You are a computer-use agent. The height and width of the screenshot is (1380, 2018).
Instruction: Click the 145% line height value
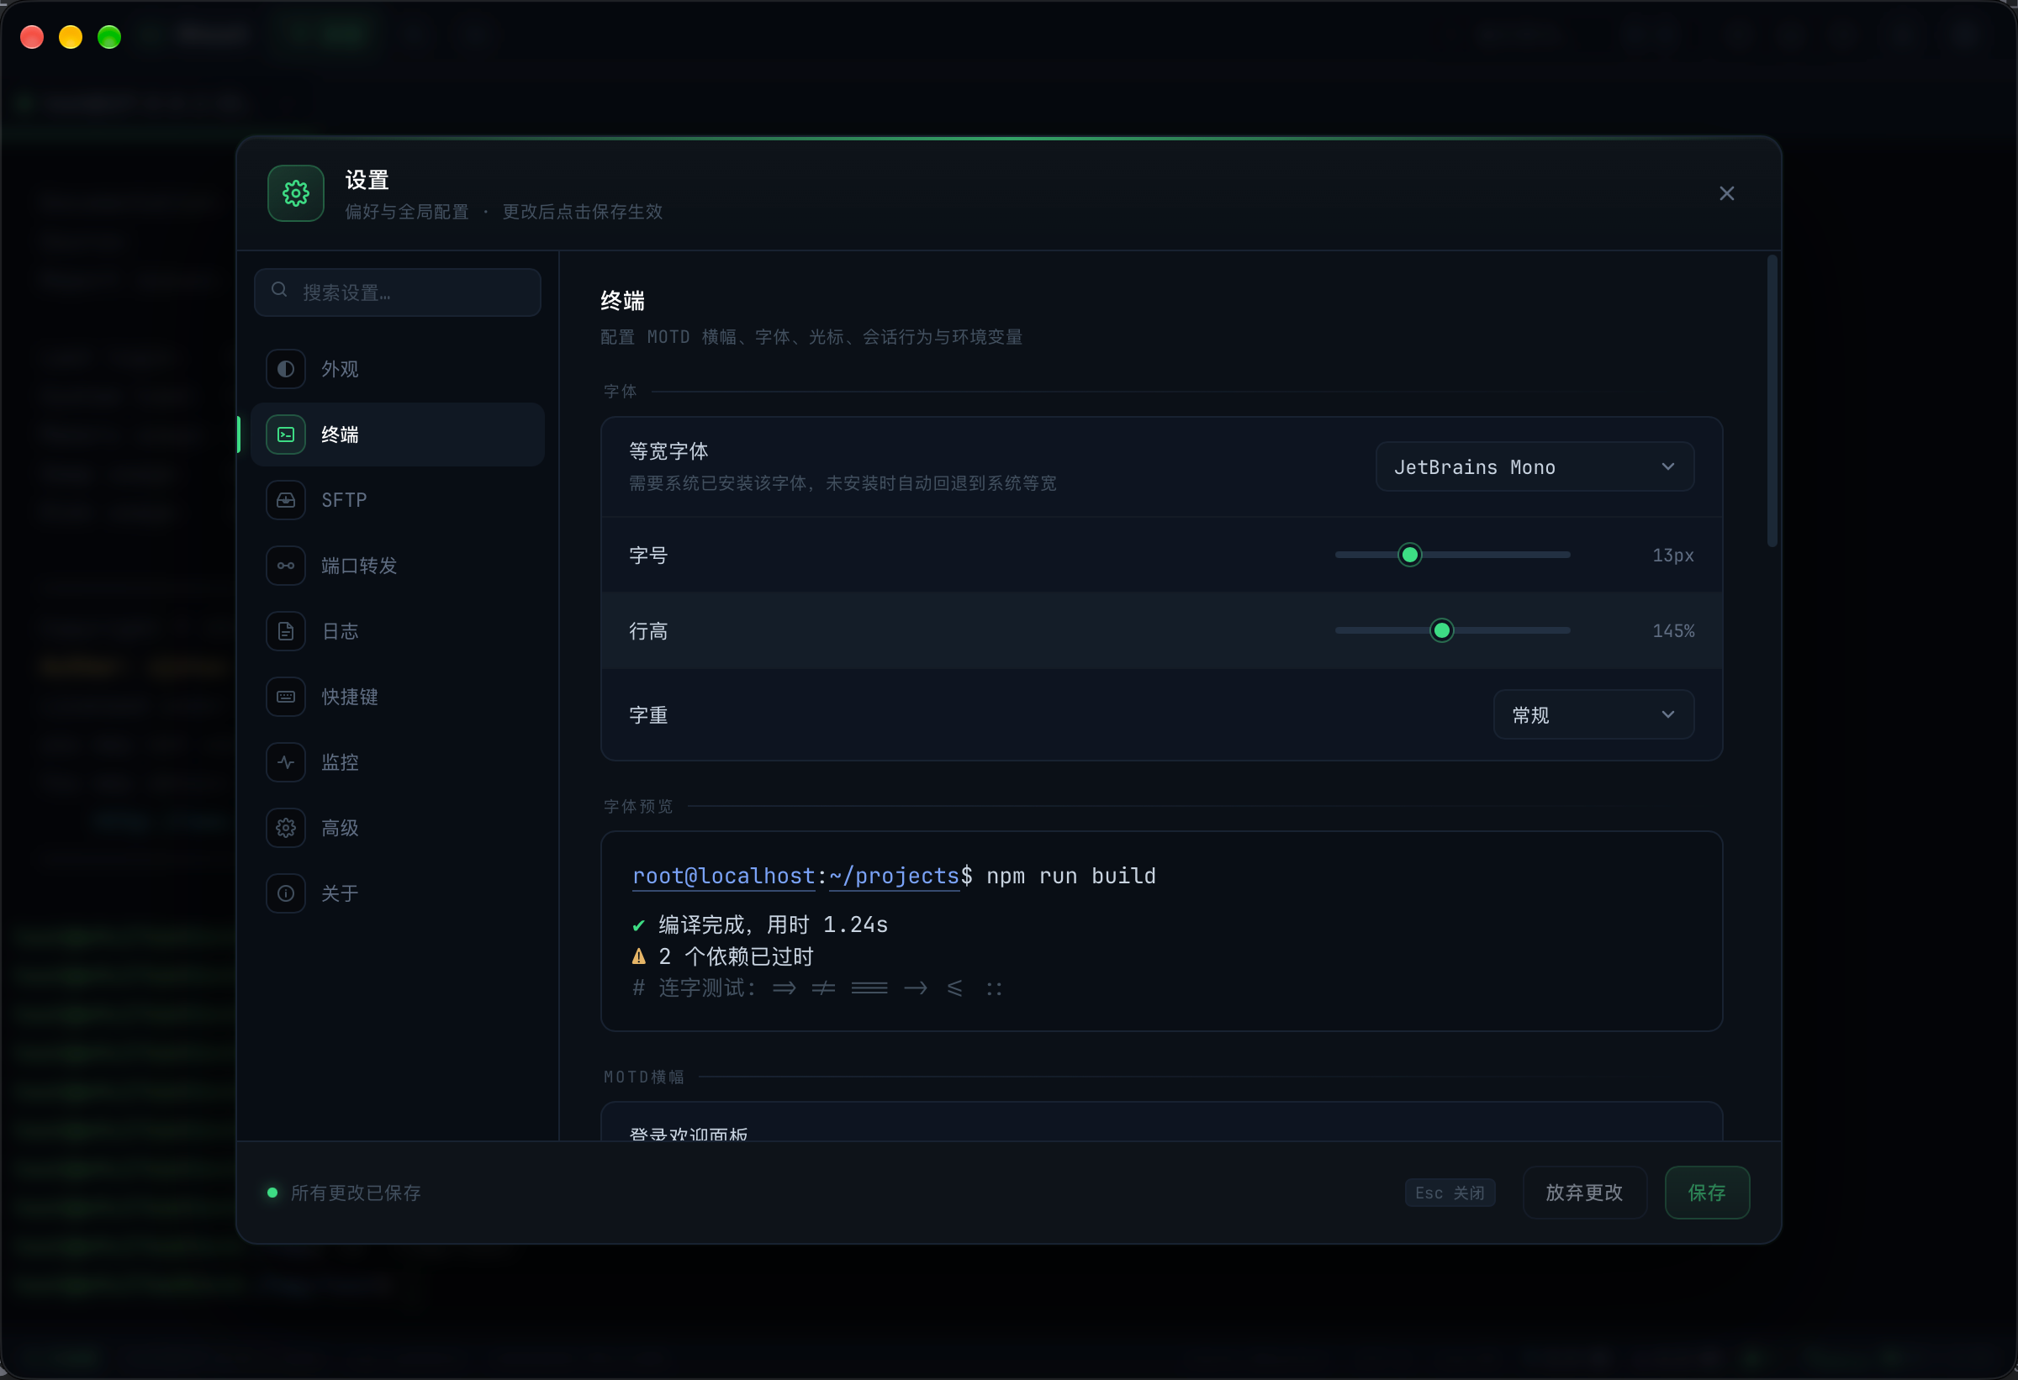[1672, 631]
